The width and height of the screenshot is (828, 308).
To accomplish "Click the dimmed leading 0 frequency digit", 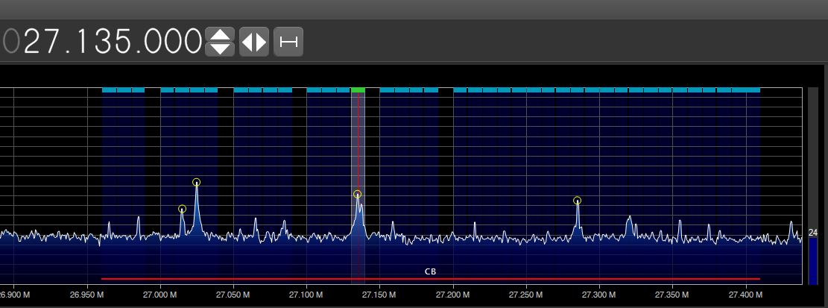I will point(10,41).
